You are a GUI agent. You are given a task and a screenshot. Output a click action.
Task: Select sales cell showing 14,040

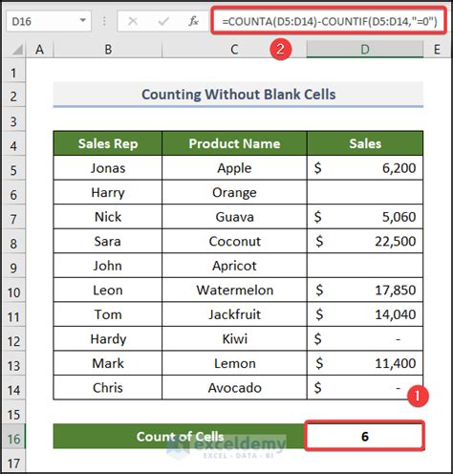click(365, 314)
